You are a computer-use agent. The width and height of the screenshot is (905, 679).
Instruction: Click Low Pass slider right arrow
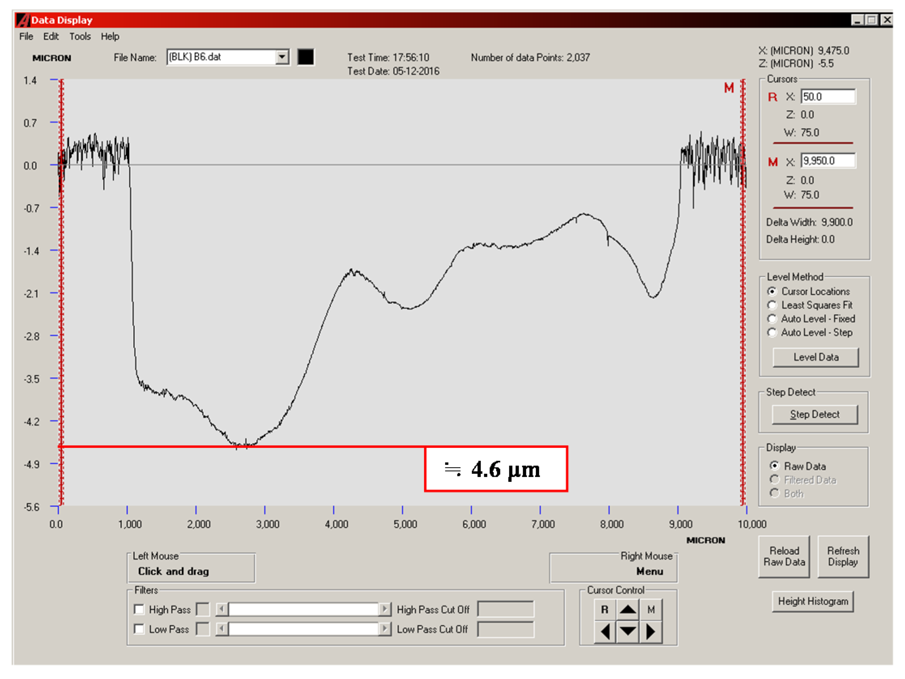click(384, 629)
